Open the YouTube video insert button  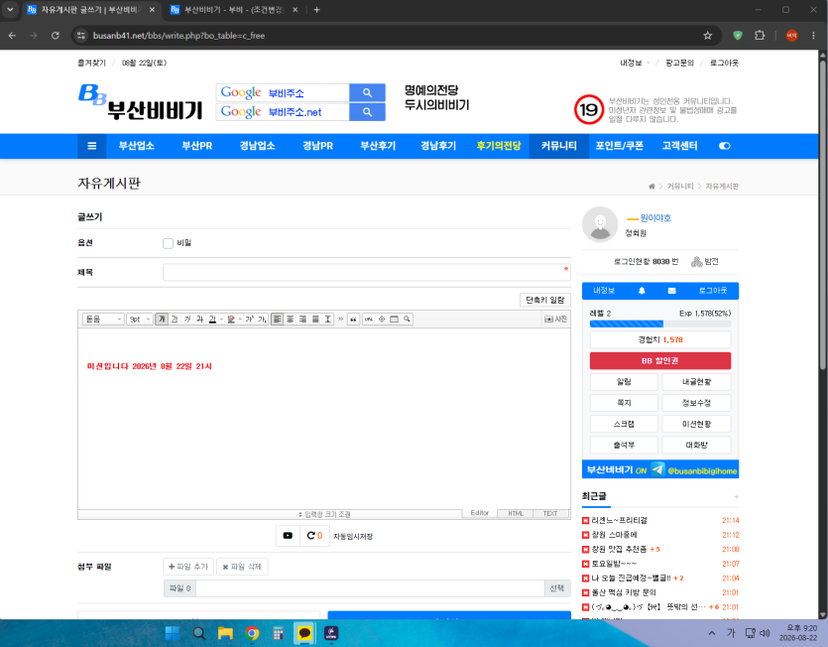click(288, 536)
